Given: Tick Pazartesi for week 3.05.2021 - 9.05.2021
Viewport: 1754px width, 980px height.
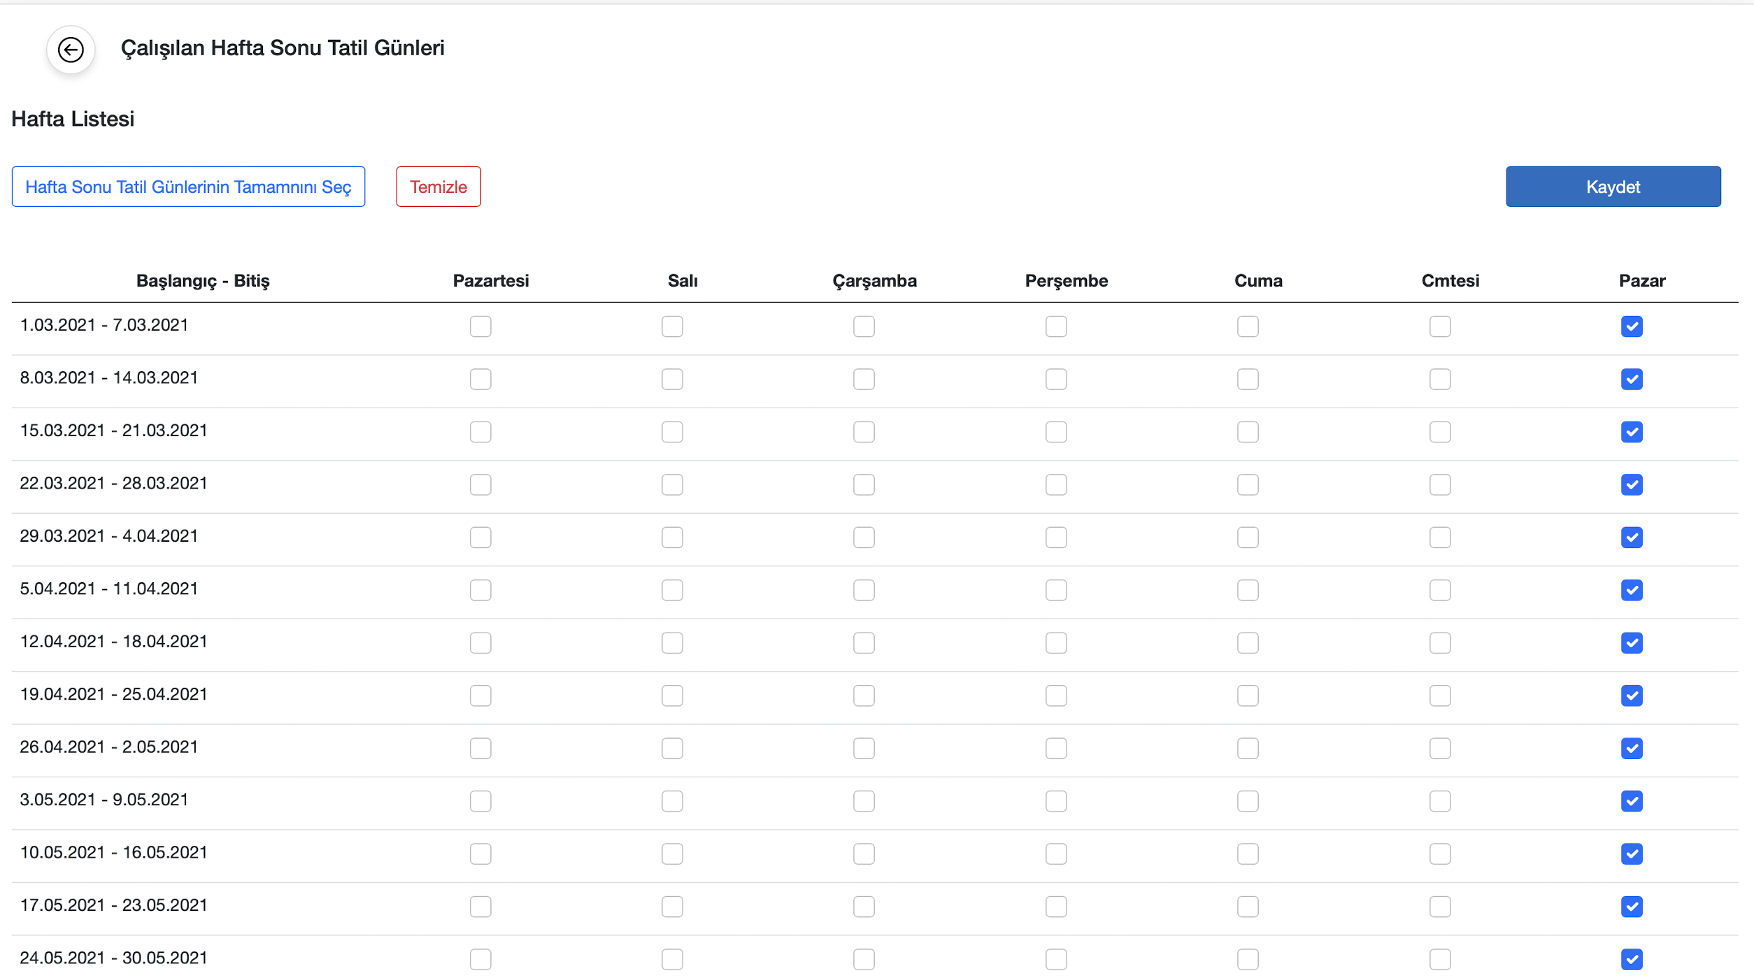Looking at the screenshot, I should pyautogui.click(x=480, y=801).
